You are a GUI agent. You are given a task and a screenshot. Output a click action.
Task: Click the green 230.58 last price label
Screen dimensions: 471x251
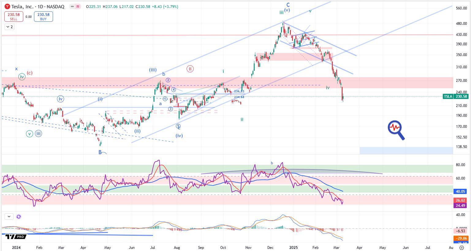pyautogui.click(x=461, y=97)
